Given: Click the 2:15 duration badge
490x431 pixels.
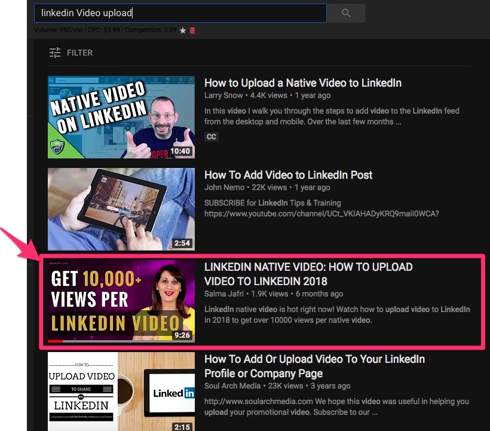Looking at the screenshot, I should [182, 427].
